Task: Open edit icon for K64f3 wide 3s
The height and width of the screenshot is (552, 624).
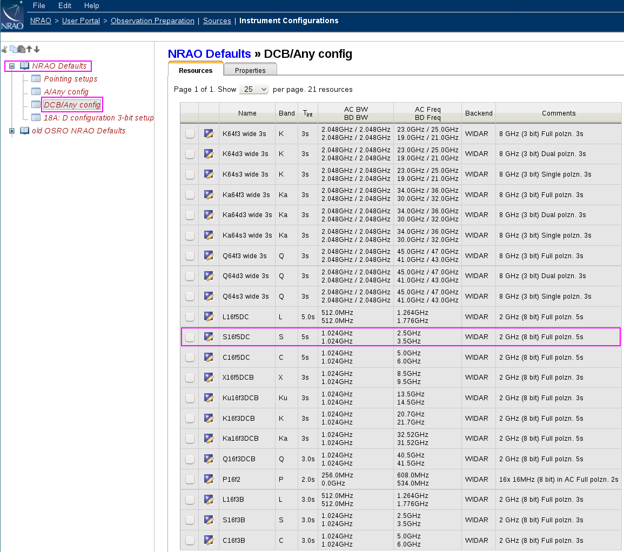Action: pos(209,133)
